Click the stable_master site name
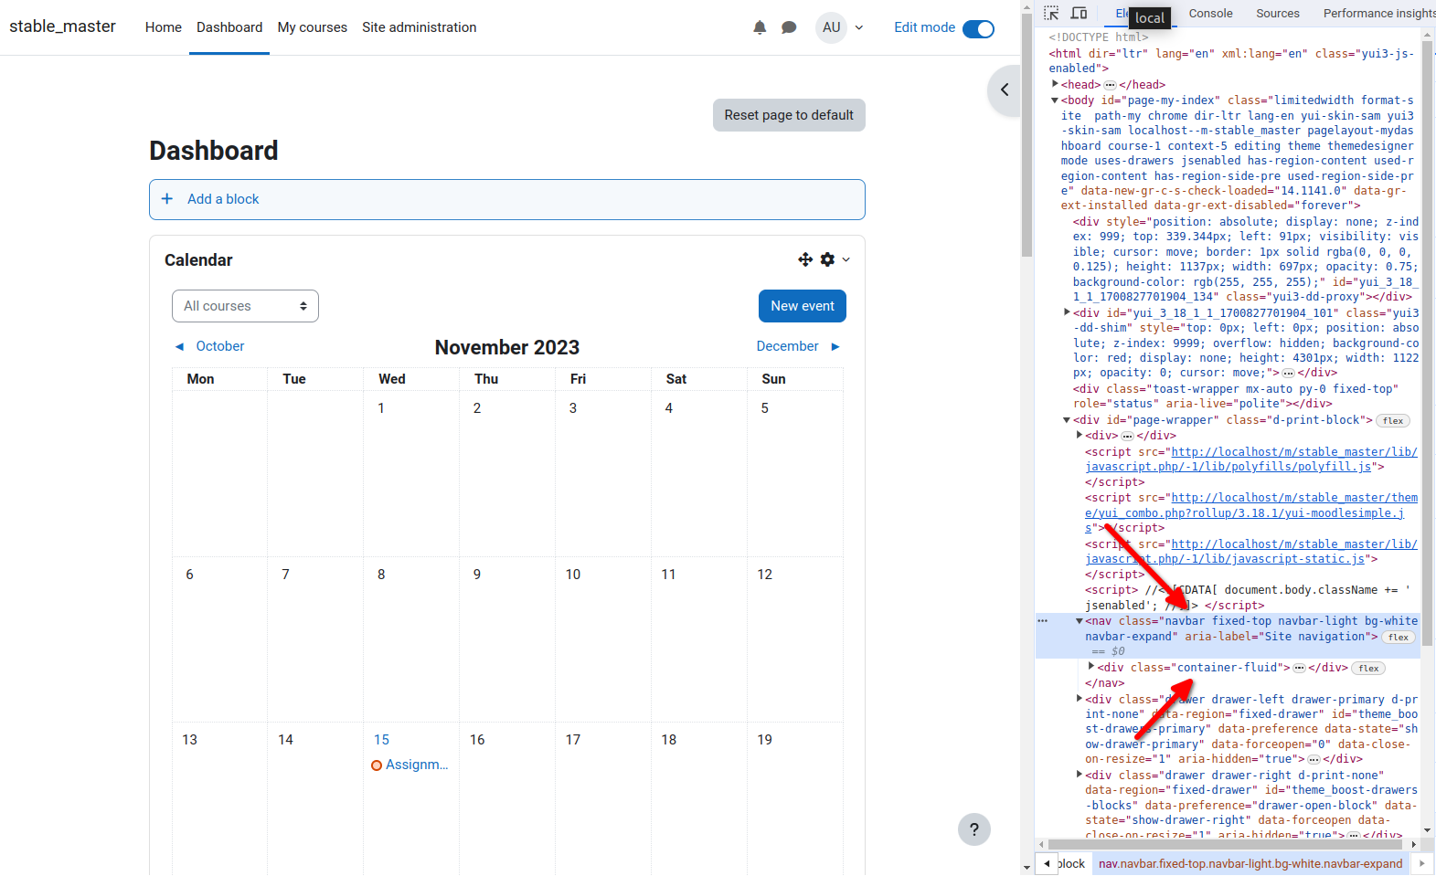 point(63,26)
